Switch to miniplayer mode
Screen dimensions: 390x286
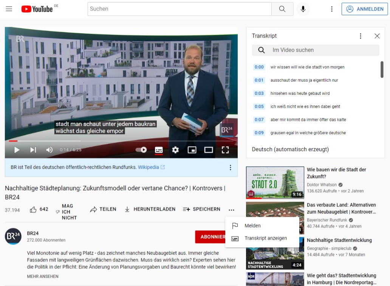192,150
